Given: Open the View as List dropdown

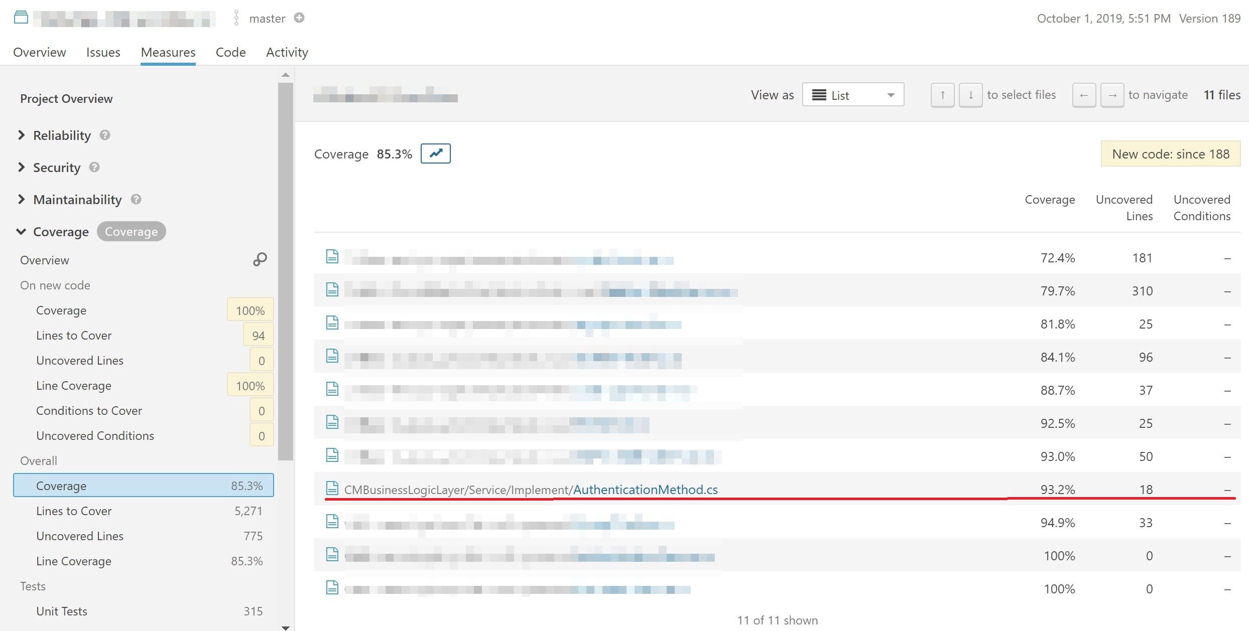Looking at the screenshot, I should coord(853,95).
